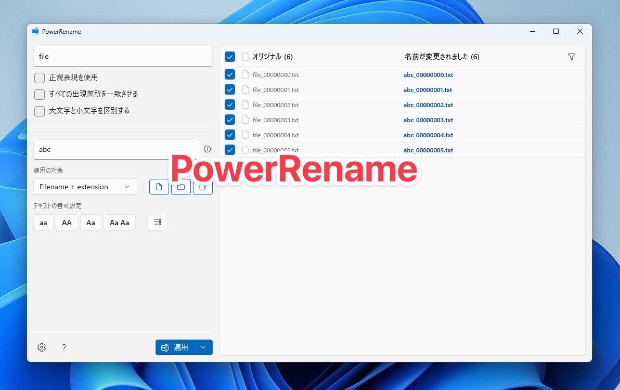Click the 適用 apply button
This screenshot has width=620, height=390.
177,347
